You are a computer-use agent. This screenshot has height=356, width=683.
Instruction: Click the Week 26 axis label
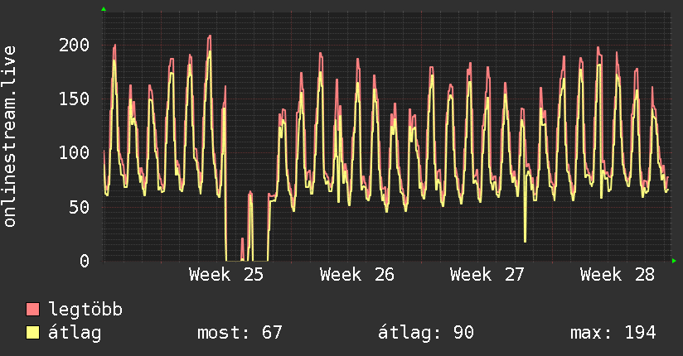pos(356,275)
